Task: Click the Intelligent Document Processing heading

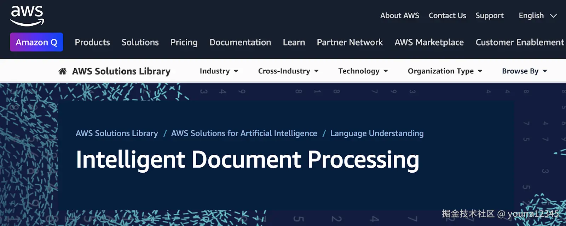Action: tap(248, 160)
